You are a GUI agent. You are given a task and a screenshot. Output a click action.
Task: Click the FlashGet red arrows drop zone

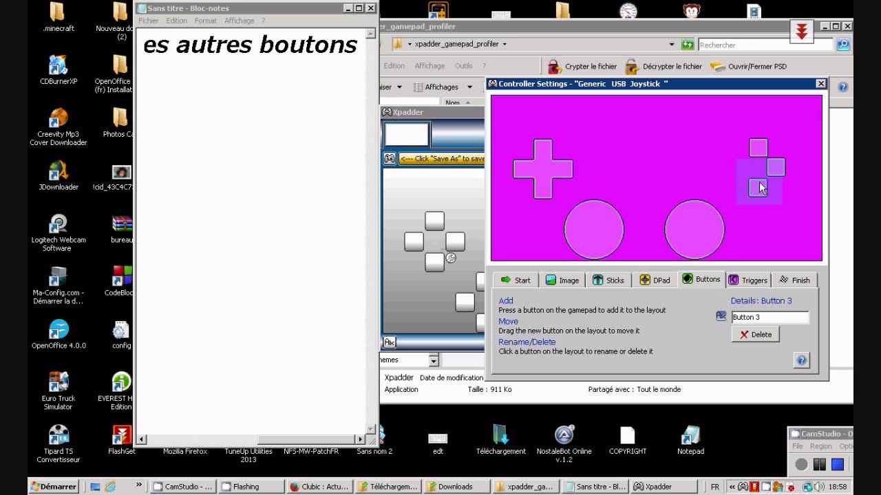(x=801, y=32)
